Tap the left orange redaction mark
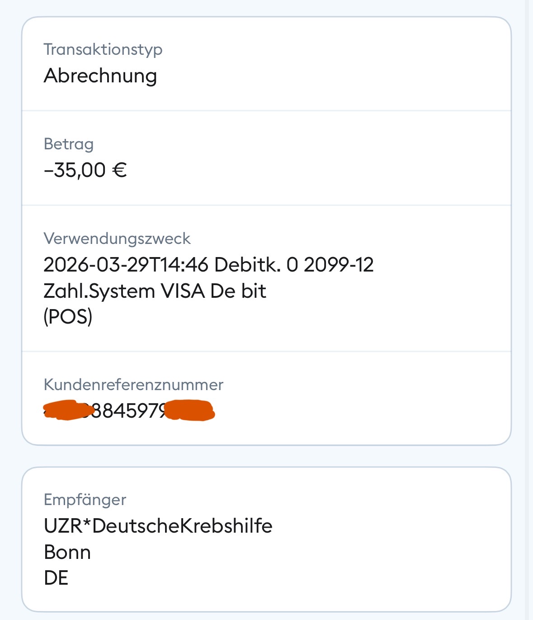 click(69, 410)
